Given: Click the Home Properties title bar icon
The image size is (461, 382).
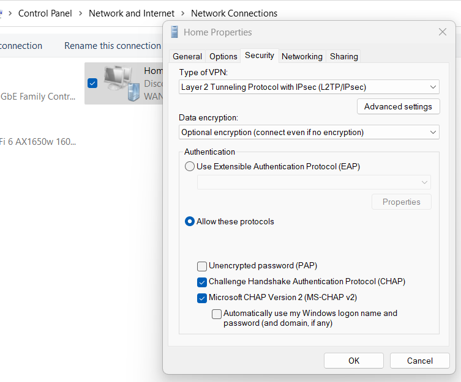Looking at the screenshot, I should click(x=175, y=32).
